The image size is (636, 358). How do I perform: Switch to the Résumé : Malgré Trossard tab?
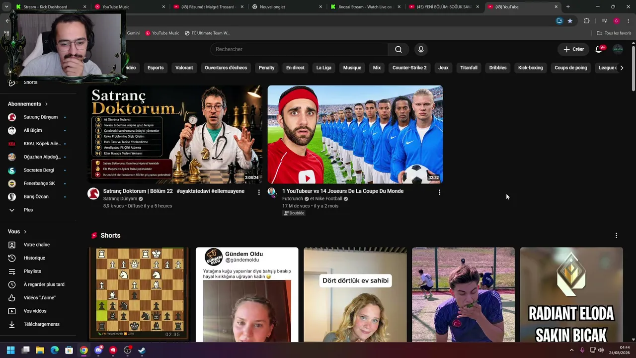click(209, 7)
